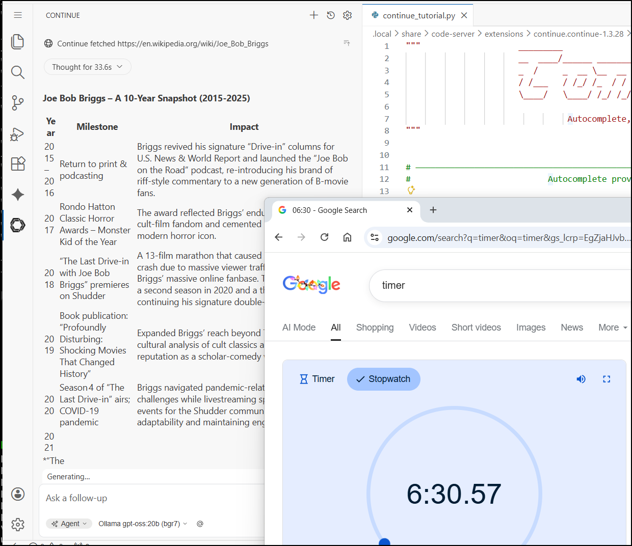Mute the timer sound

(x=581, y=379)
